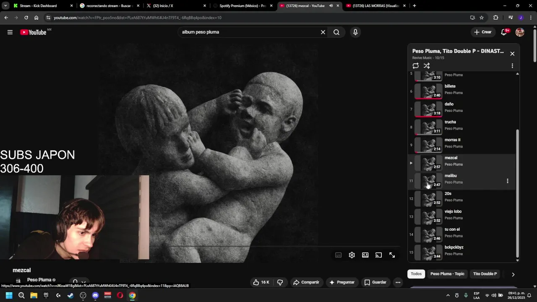Switch to the LAS MORRAS YouTube tab
Viewport: 537px width, 302px height.
click(x=375, y=6)
